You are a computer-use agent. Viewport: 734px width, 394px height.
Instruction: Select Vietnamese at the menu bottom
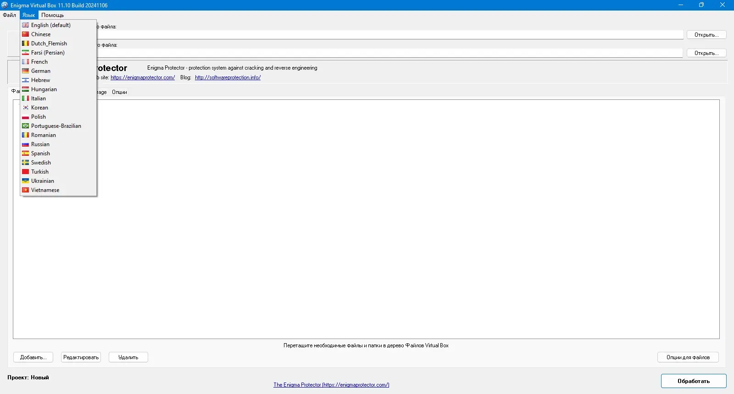[58, 190]
